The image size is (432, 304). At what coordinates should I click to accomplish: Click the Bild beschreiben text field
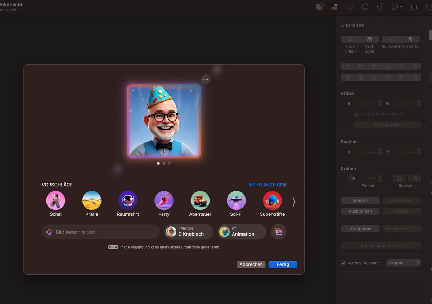tap(101, 232)
